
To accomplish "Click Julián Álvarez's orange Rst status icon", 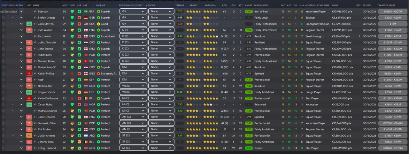I will 29,136.
